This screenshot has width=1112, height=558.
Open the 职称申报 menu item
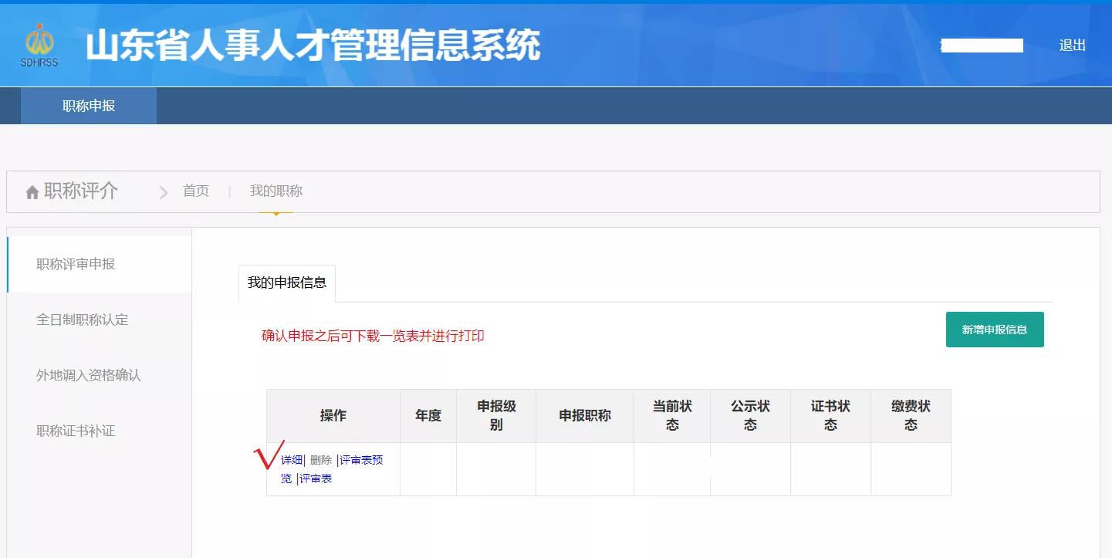click(87, 105)
